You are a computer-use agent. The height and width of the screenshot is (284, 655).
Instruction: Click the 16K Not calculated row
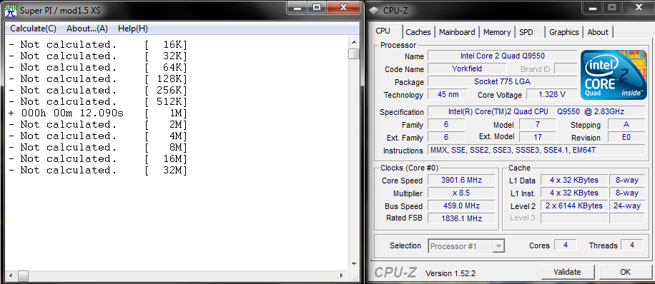tap(98, 45)
